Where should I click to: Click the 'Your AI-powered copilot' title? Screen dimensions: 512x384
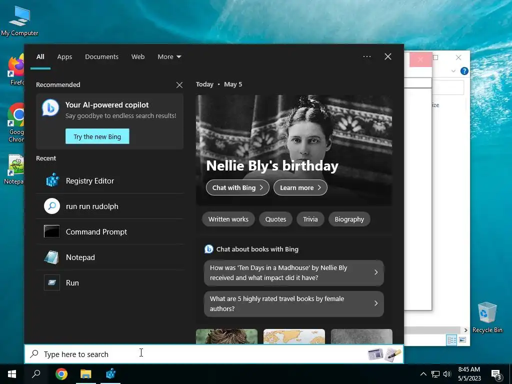107,105
